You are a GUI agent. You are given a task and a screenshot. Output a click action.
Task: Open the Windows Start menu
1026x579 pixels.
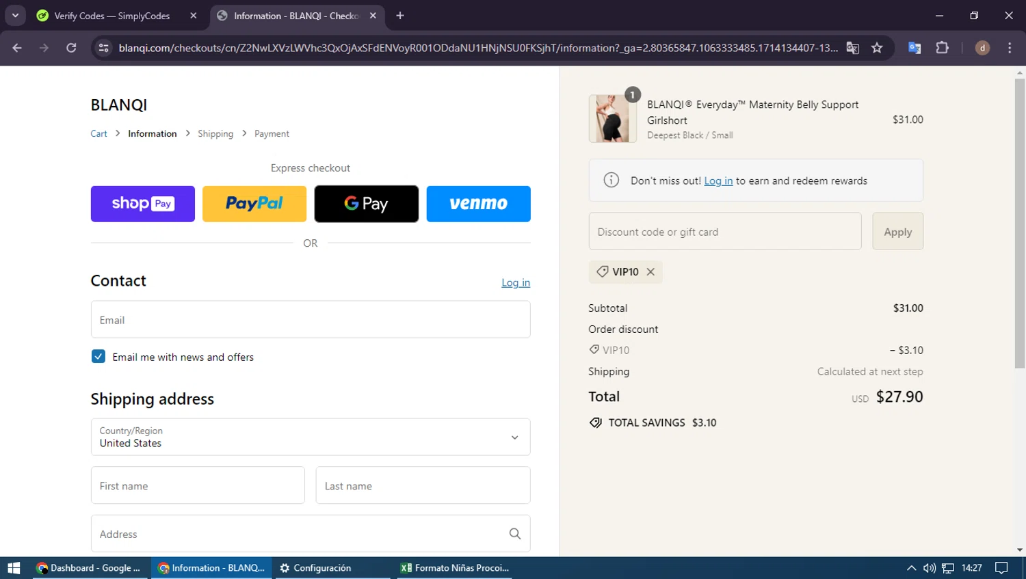pos(14,568)
